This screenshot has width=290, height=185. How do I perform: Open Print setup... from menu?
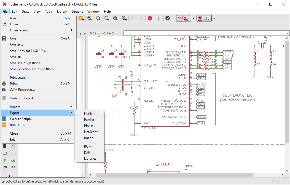tap(38, 78)
